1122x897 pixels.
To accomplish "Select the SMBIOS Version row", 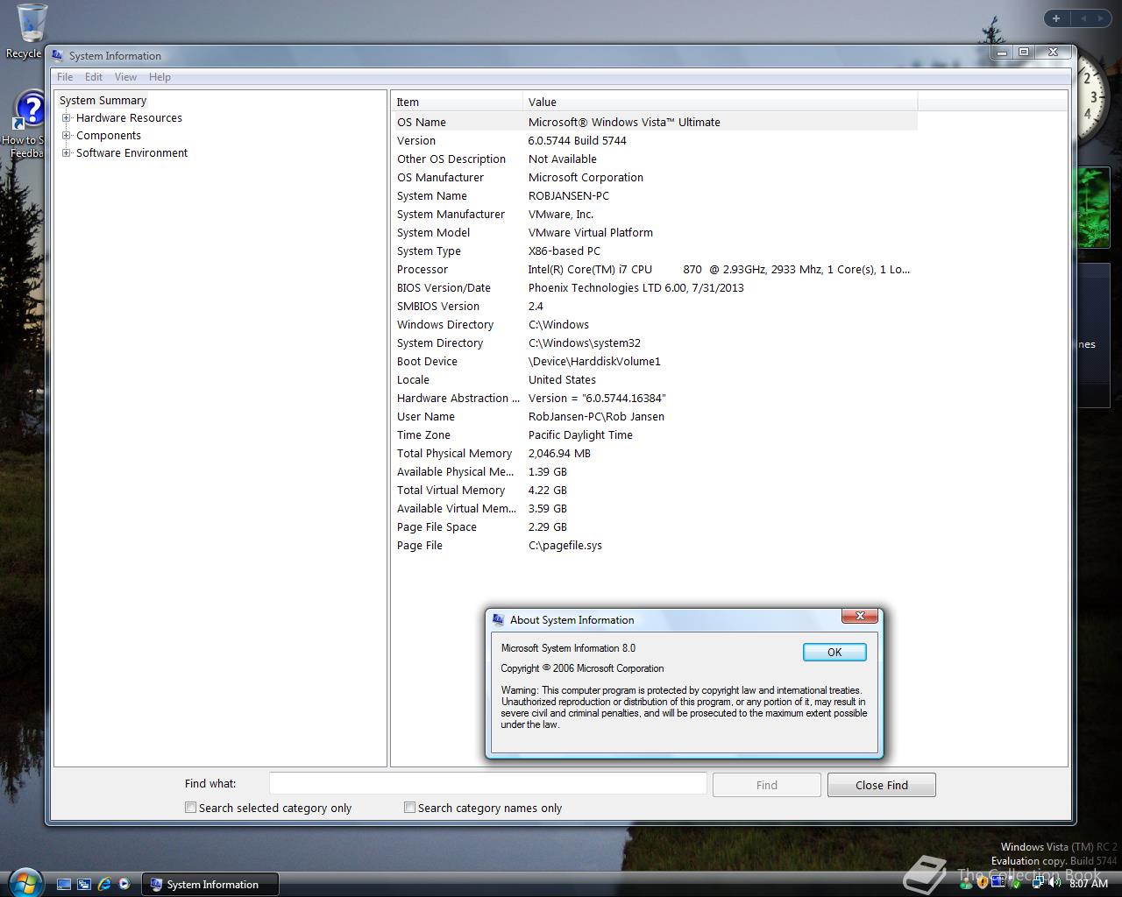I will 655,306.
